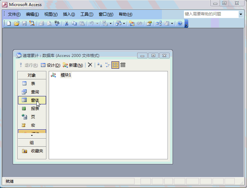Screen dimensions: 247x188
Task: Click the database window title bar icon
Action: [19, 55]
